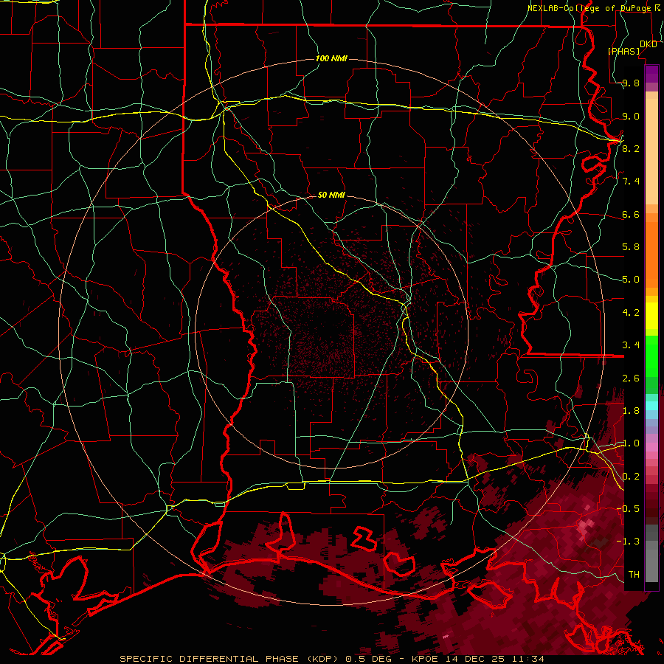
Task: Click the 100 NMI range ring label
Action: pos(331,58)
